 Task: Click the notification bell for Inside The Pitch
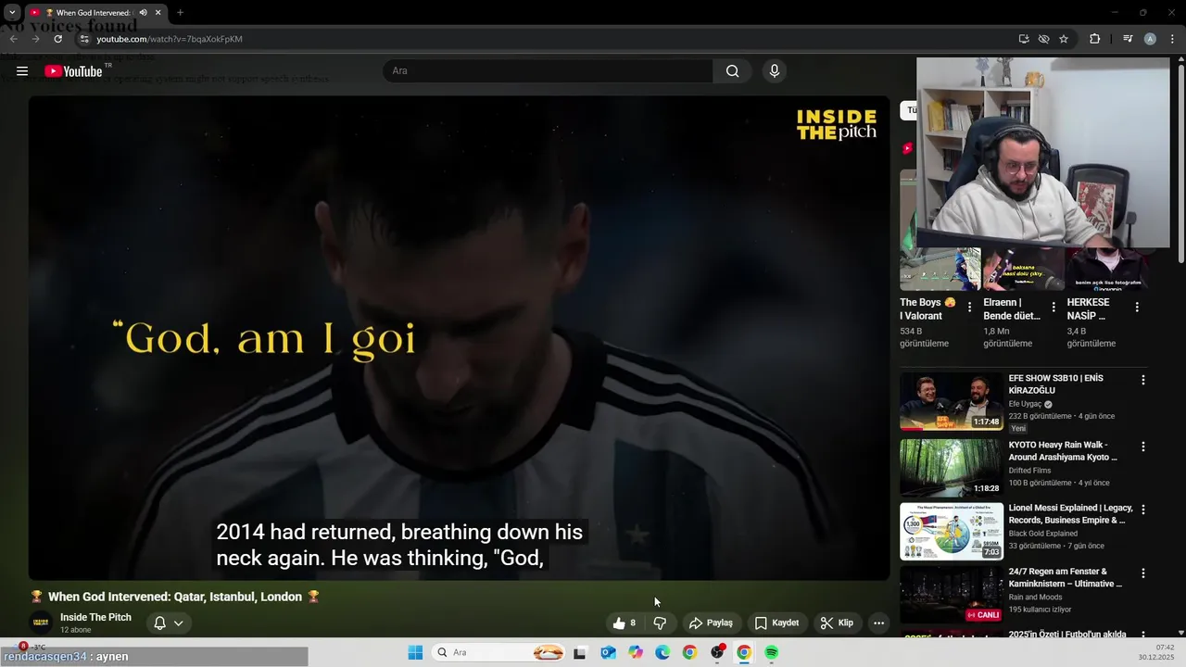coord(159,623)
